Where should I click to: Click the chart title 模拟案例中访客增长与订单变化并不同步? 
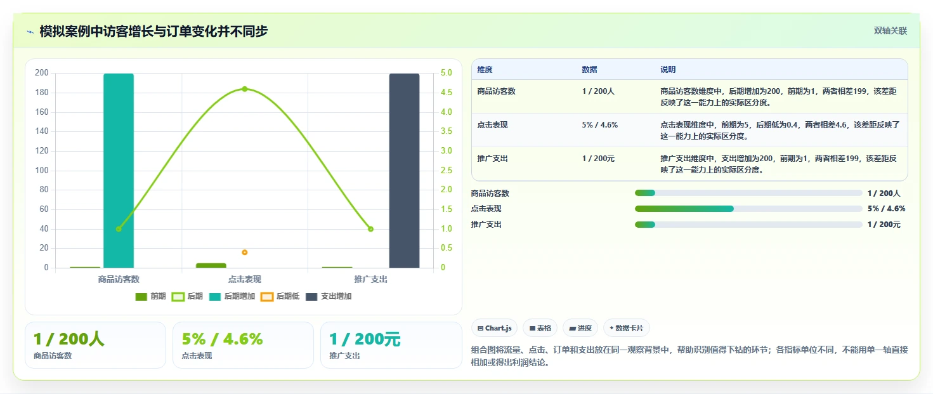154,31
